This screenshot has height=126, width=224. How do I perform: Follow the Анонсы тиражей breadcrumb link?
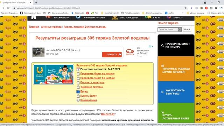click(x=51, y=27)
